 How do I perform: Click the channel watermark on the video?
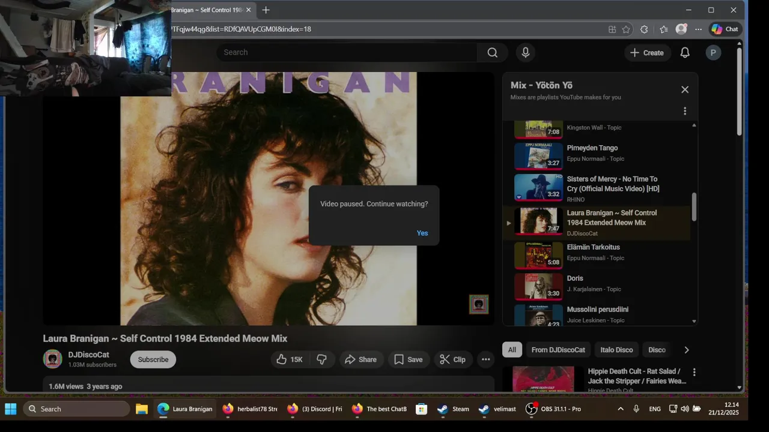point(479,304)
